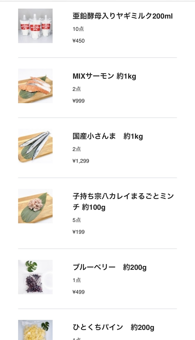Click the MIXサーモン 約1kg title
The width and height of the screenshot is (195, 340).
click(104, 76)
